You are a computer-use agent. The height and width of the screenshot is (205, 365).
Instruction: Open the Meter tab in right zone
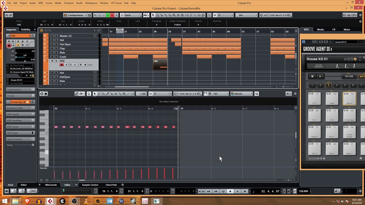click(x=347, y=30)
